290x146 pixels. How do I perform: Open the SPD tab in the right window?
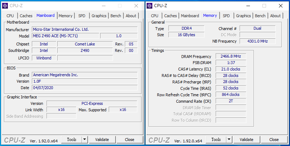(x=226, y=16)
